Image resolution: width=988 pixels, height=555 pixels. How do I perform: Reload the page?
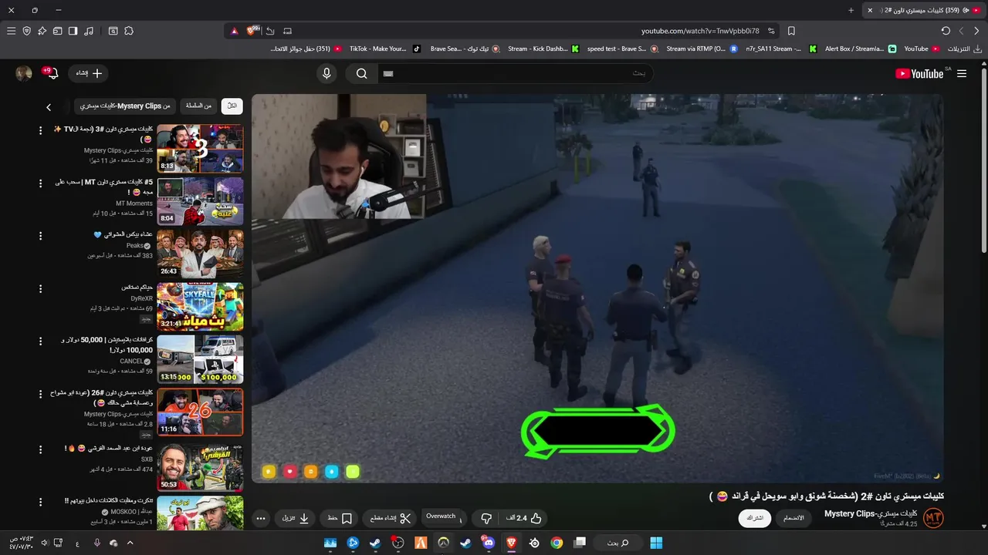click(x=946, y=31)
